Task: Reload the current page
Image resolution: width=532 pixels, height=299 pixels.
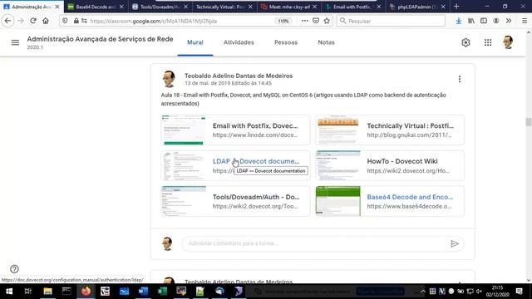Action: coord(33,21)
